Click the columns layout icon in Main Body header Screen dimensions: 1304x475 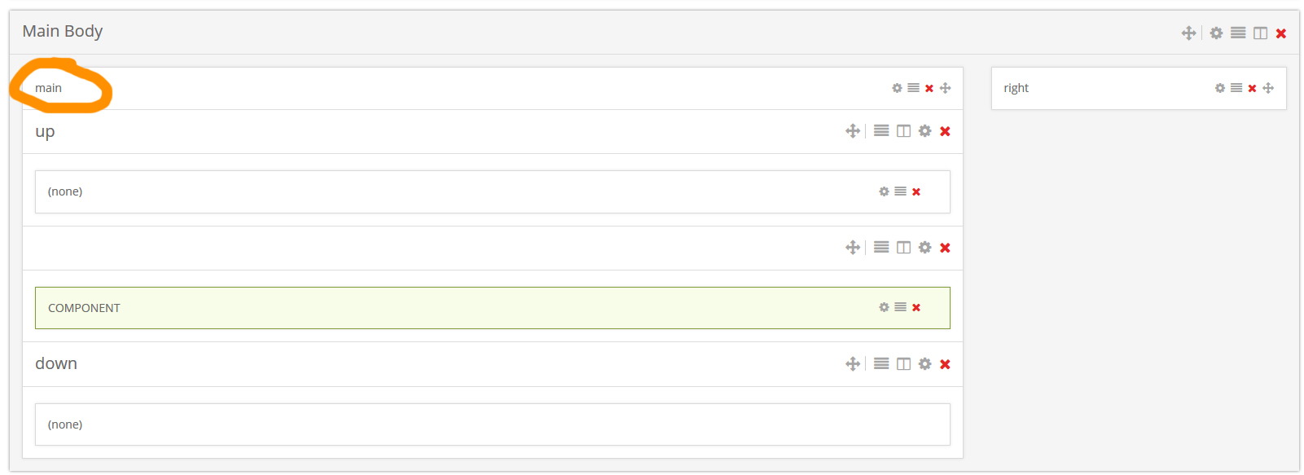coord(1260,33)
